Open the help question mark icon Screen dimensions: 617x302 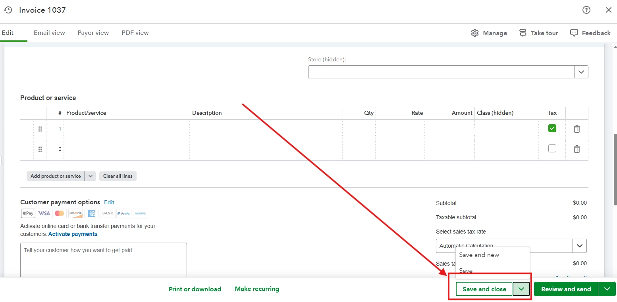[x=586, y=10]
